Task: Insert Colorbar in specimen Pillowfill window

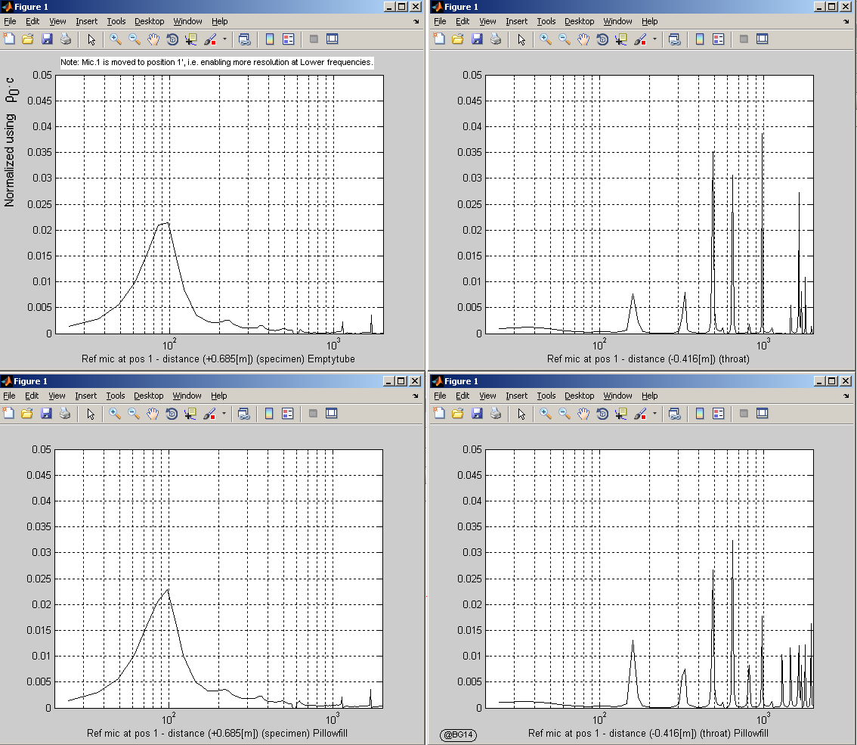Action: 269,414
